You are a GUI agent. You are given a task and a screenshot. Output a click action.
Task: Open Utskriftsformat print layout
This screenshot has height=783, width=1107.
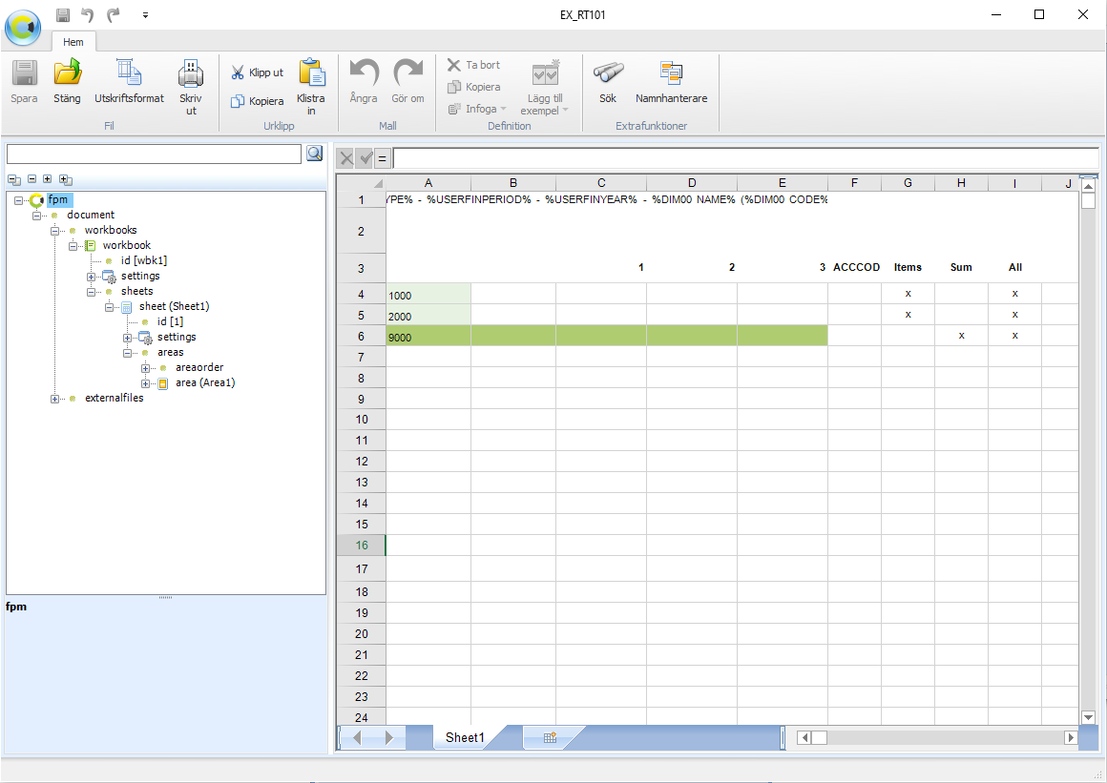click(x=129, y=82)
